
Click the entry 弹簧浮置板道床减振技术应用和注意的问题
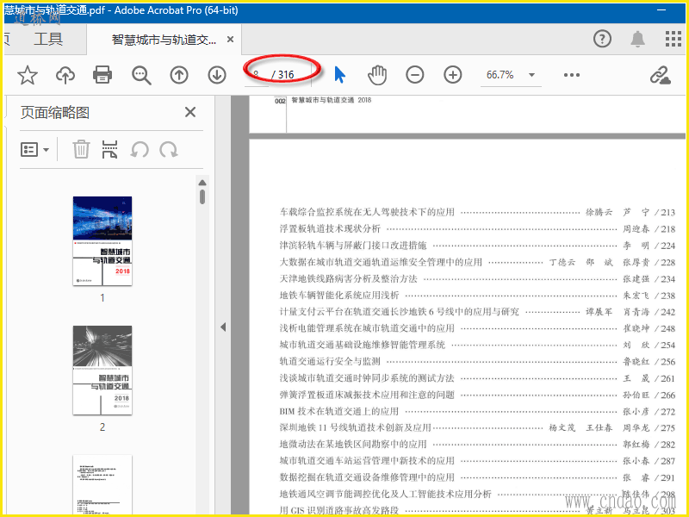(x=367, y=395)
